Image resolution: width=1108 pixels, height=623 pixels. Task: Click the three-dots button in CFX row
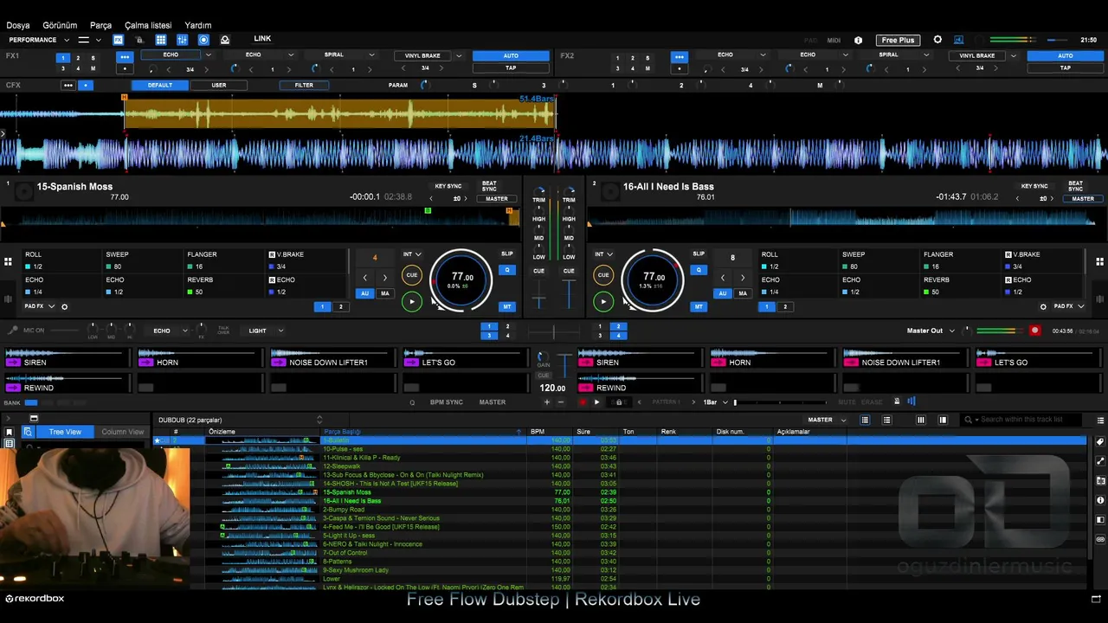coord(68,86)
